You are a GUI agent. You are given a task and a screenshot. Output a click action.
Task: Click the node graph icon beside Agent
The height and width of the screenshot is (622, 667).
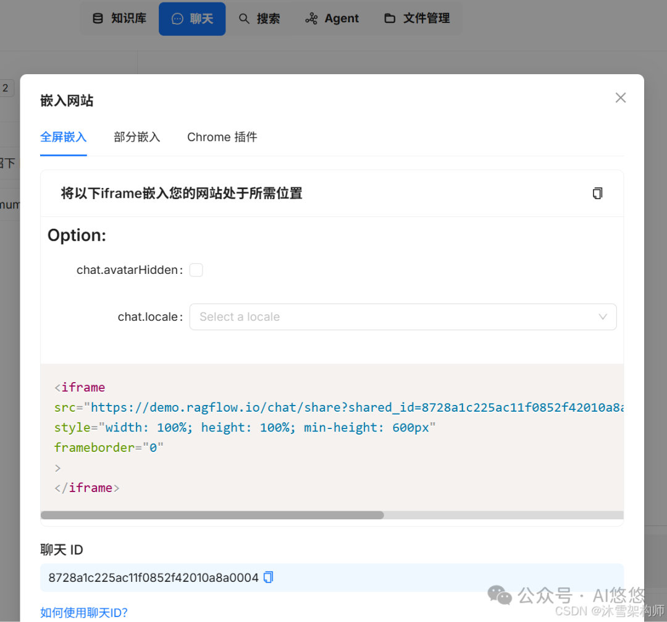click(311, 19)
